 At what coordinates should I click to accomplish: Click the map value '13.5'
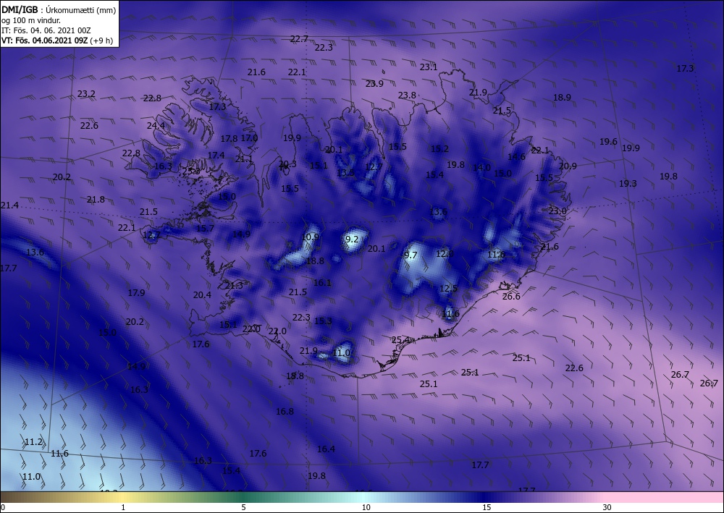coord(345,172)
